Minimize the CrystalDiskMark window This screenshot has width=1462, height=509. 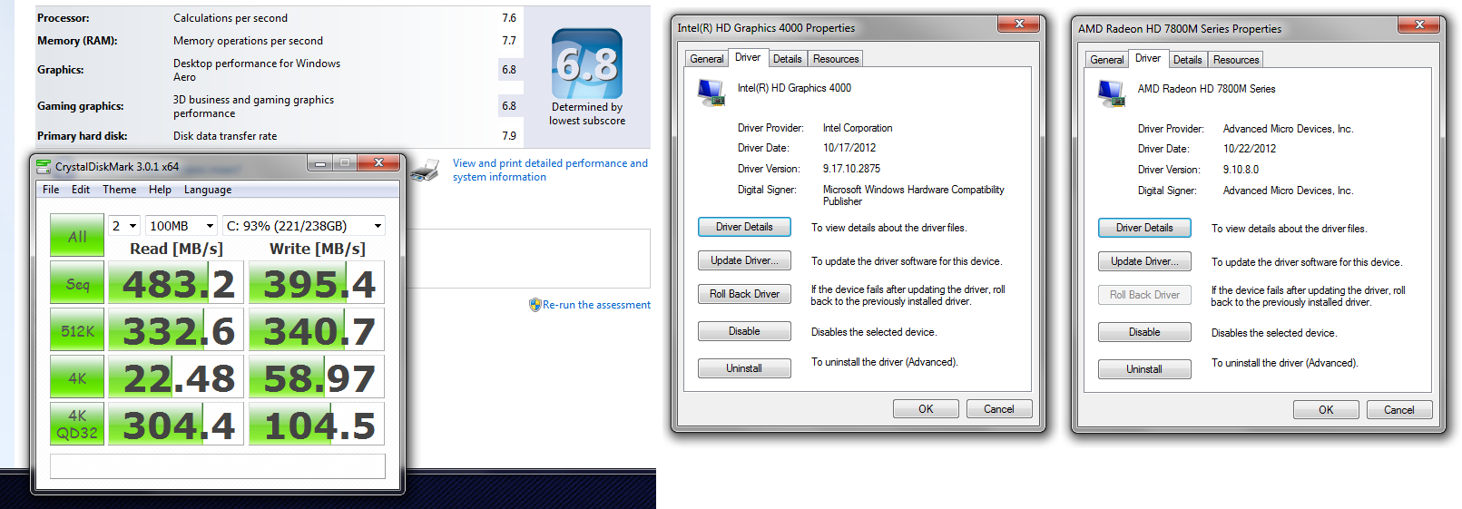319,163
